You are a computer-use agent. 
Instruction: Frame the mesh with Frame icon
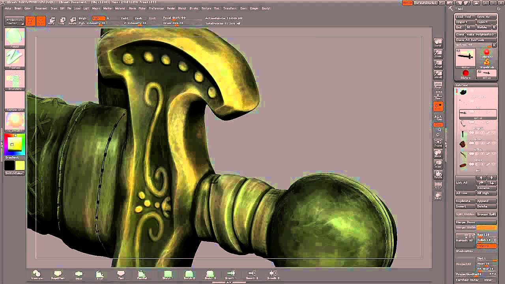coord(438,143)
